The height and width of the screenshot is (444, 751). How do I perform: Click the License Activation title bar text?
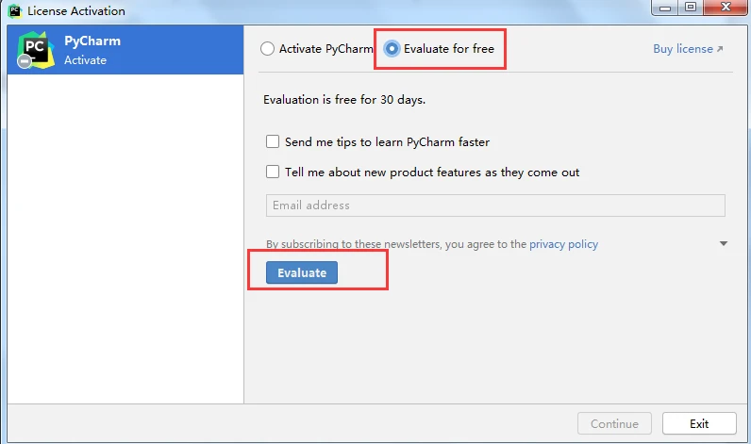76,11
